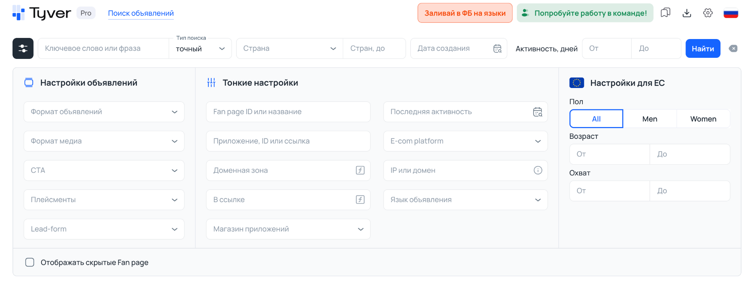Viewport: 754px width, 285px height.
Task: Click info icon in IP или домен field
Action: click(538, 170)
